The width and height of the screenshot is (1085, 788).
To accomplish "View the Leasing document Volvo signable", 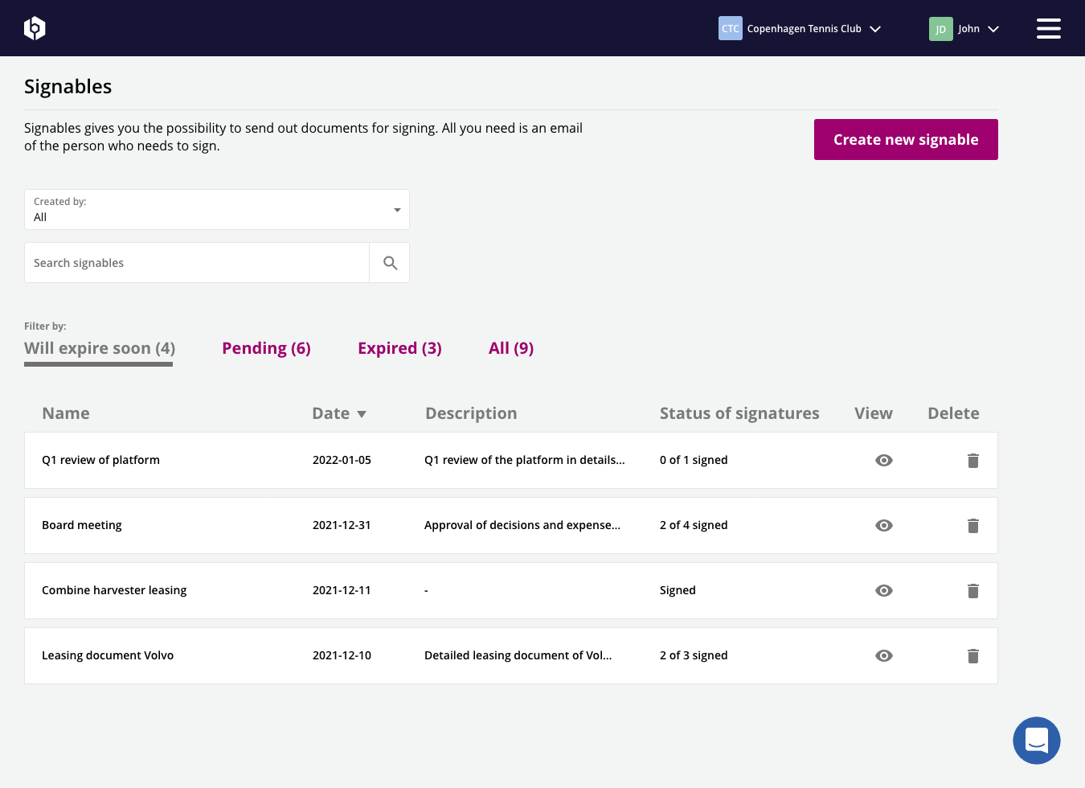I will coord(883,656).
